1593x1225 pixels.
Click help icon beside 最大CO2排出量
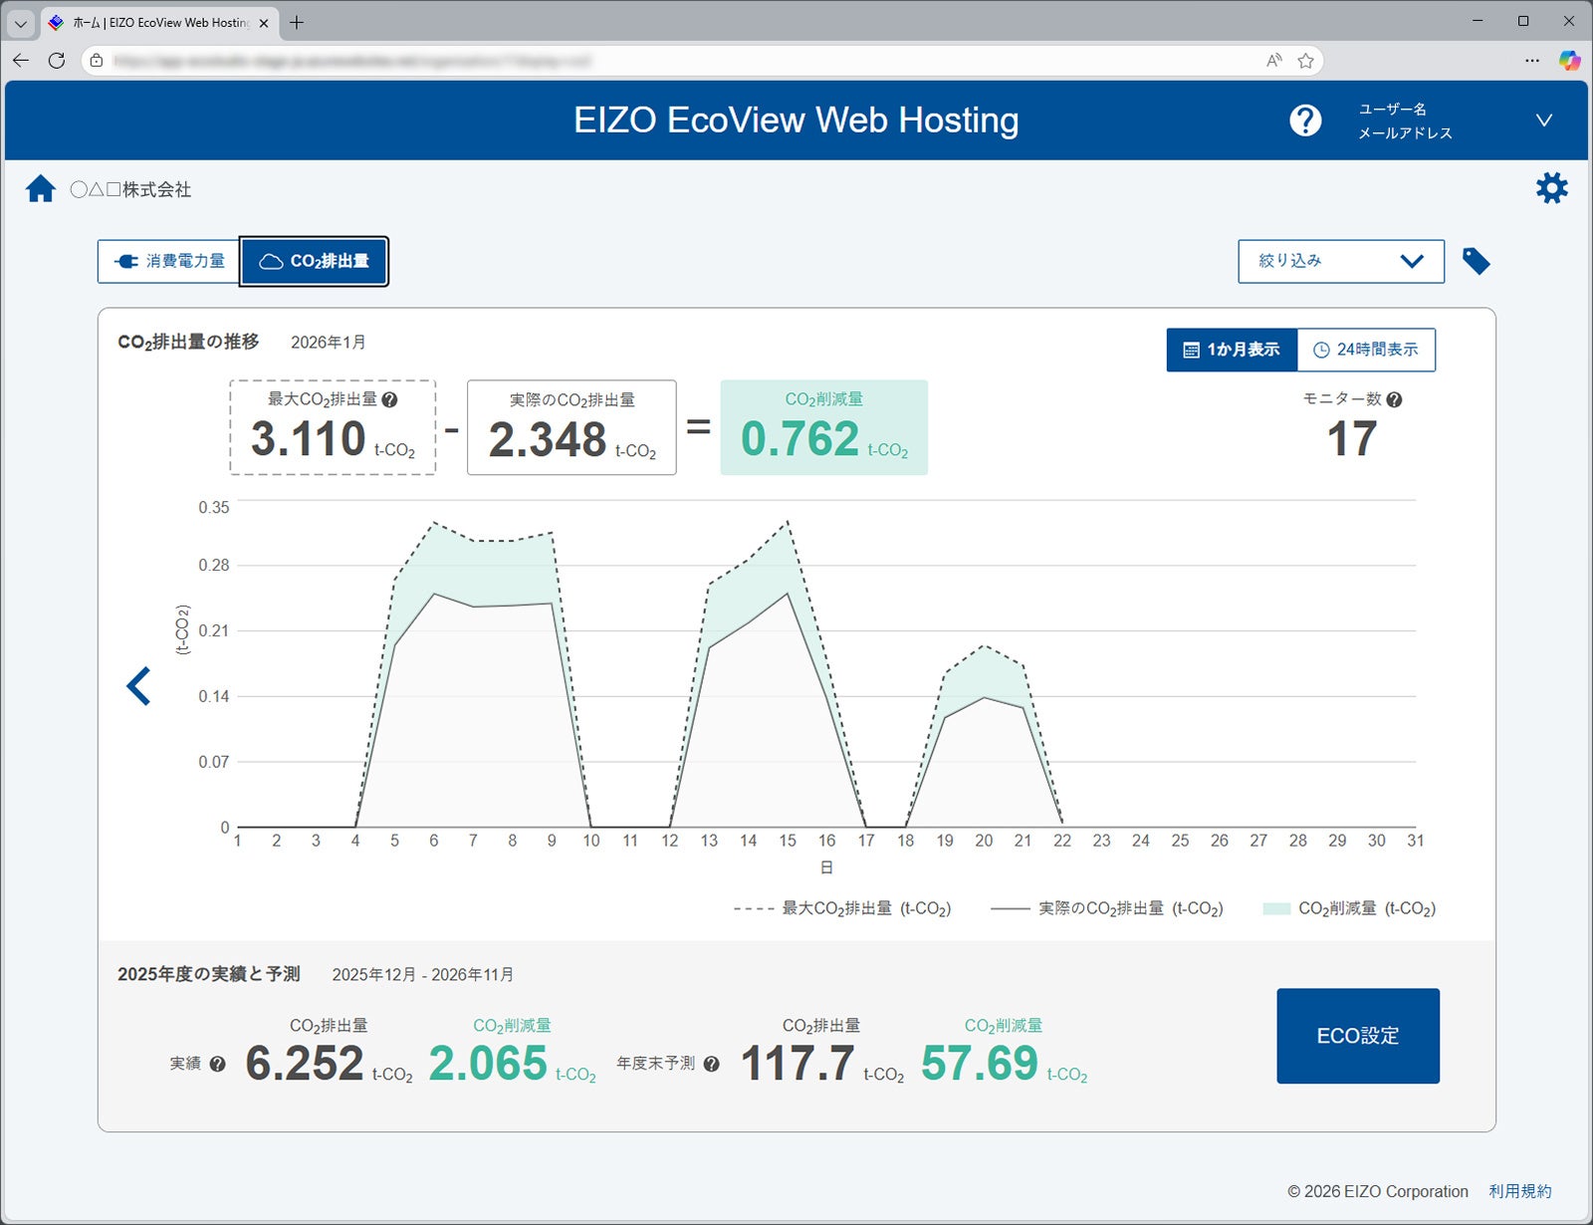(x=390, y=400)
